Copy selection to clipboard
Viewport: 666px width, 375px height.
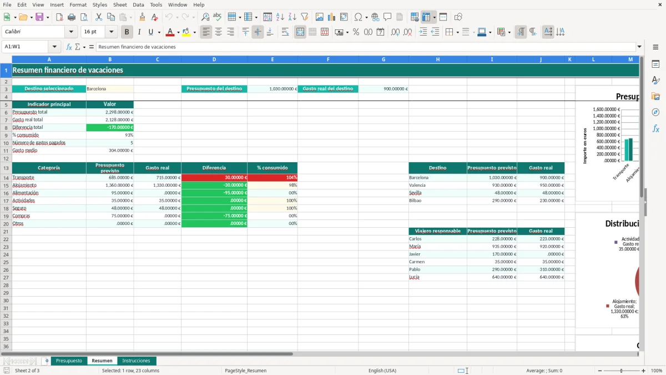tap(111, 17)
